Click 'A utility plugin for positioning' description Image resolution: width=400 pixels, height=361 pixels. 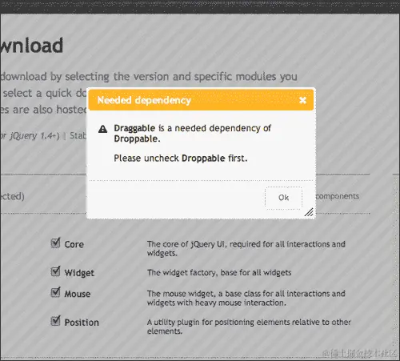(249, 327)
